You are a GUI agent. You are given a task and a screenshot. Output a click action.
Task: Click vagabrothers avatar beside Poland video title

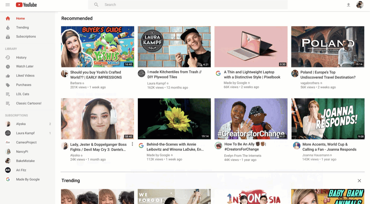(x=295, y=73)
